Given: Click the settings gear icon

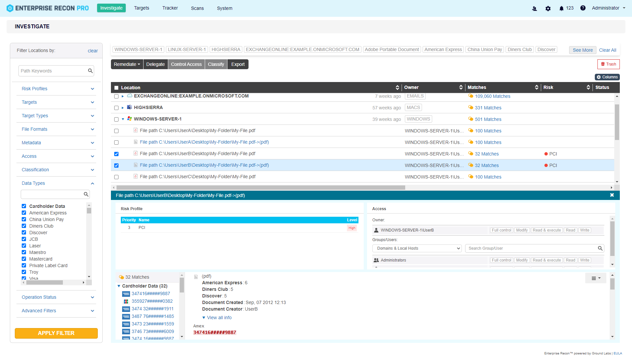Looking at the screenshot, I should 548,8.
